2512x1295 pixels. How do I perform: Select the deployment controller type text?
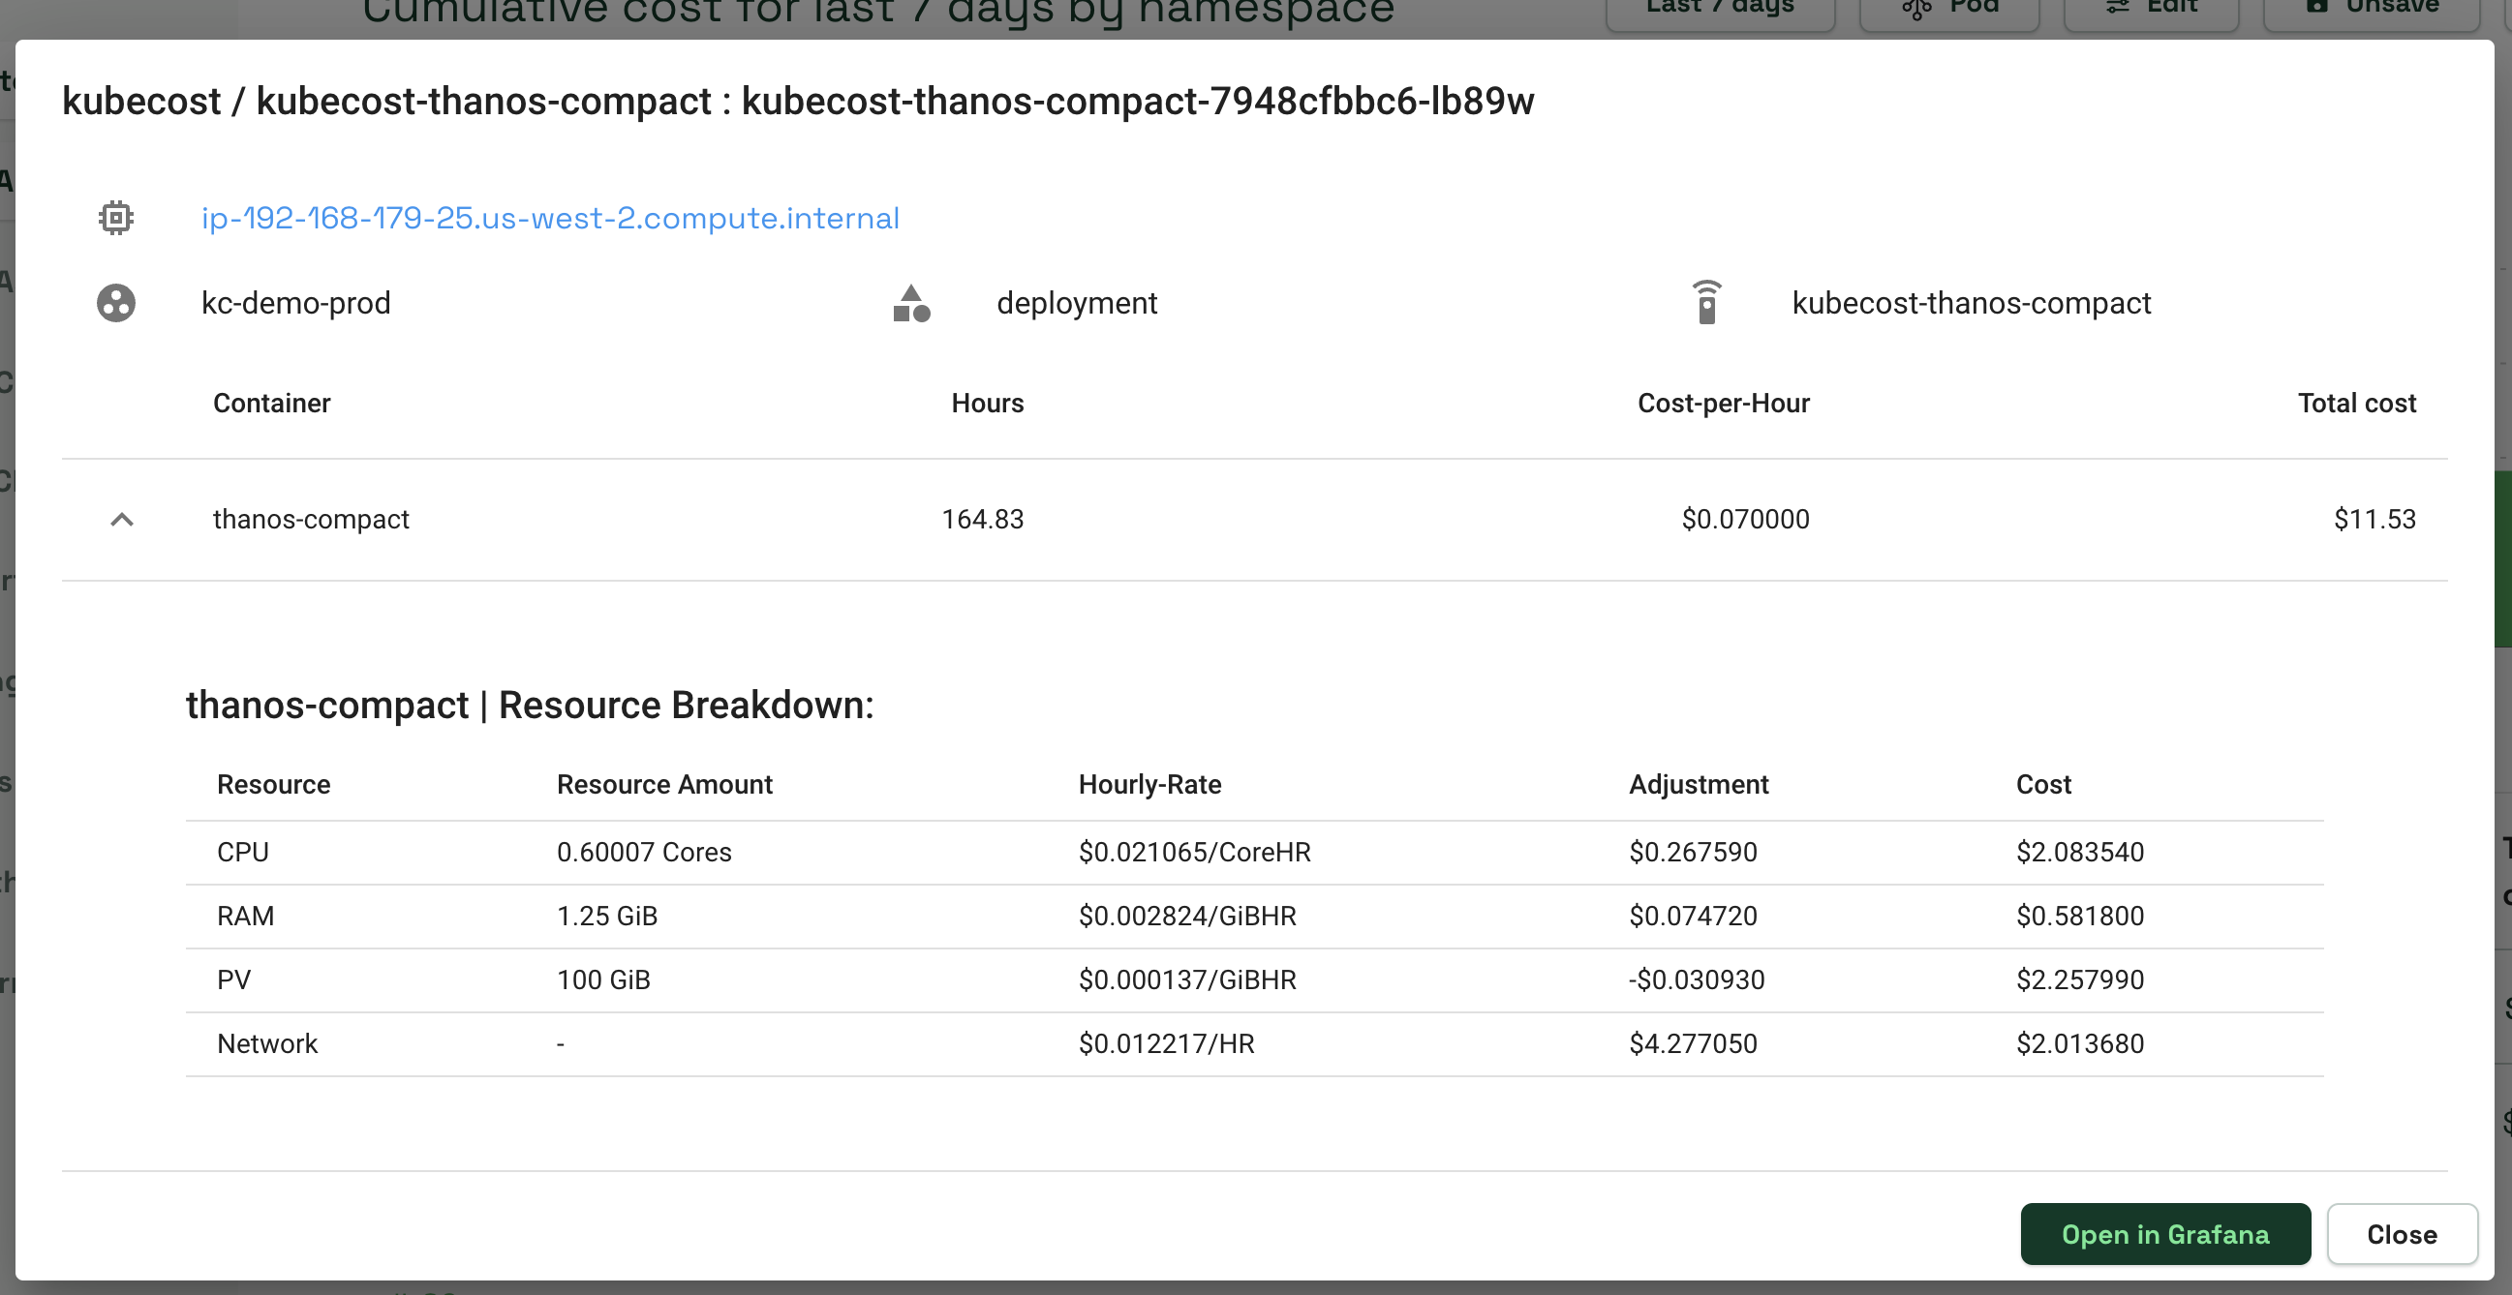(x=1077, y=303)
